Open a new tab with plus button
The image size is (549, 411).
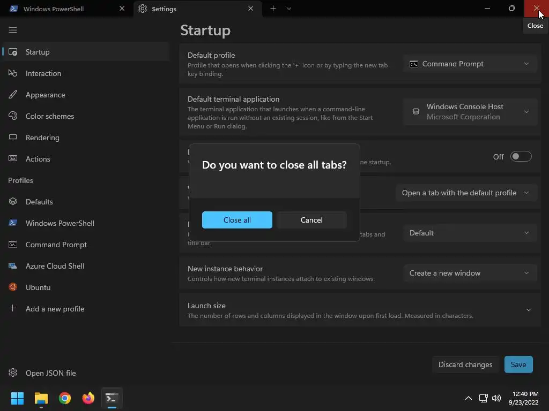coord(273,9)
